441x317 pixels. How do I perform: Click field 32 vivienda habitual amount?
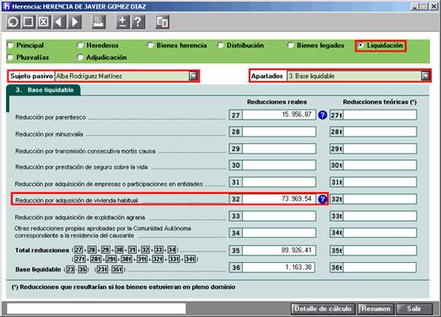(279, 199)
